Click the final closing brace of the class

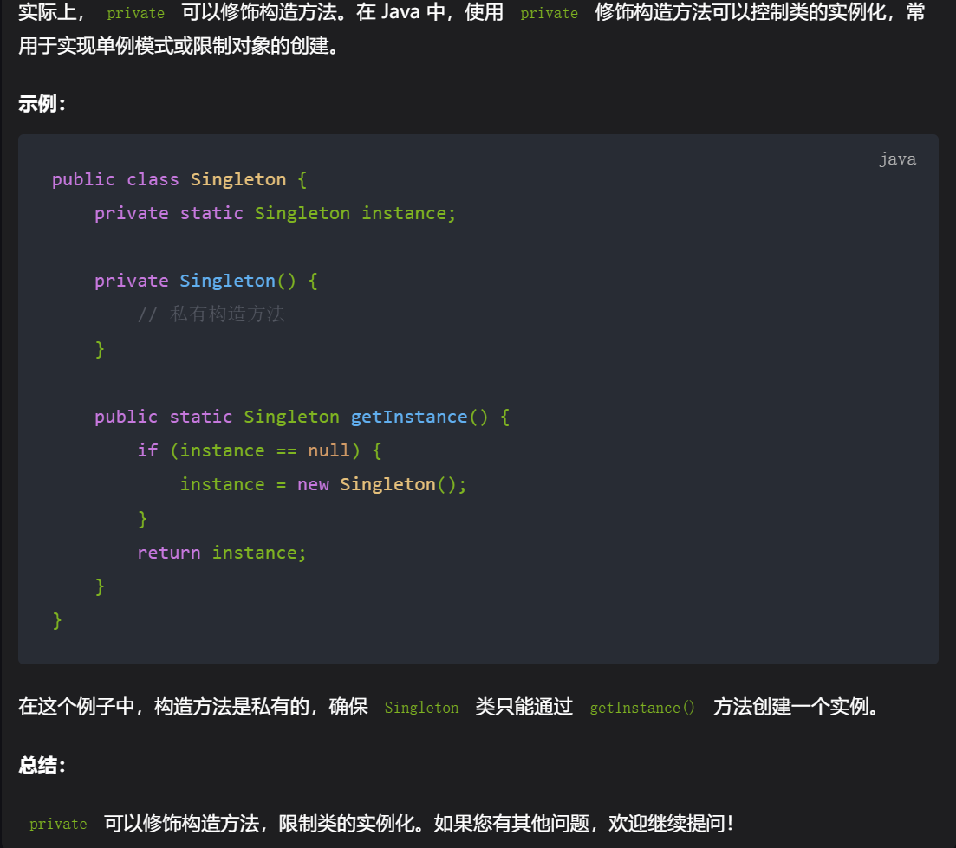click(57, 621)
